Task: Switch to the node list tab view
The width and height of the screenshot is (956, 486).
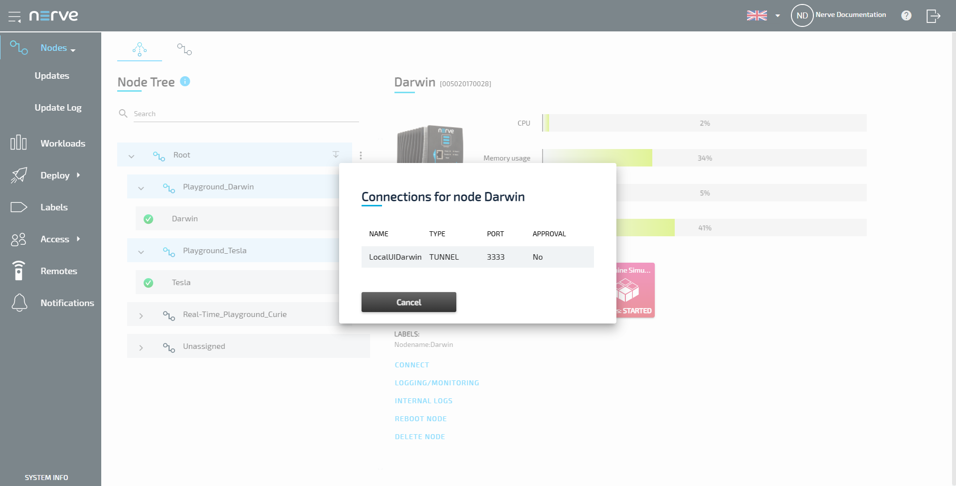Action: (184, 49)
